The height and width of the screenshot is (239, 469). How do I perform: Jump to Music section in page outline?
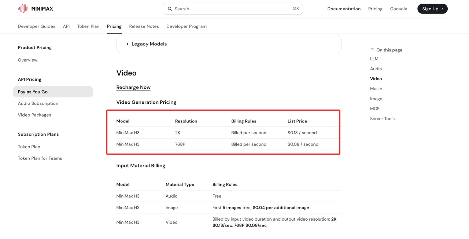(376, 89)
